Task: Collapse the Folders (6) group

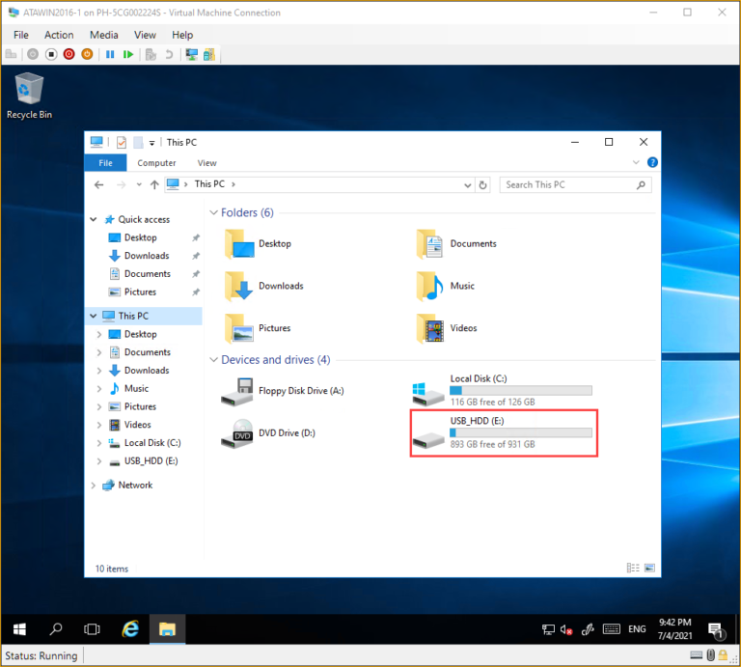Action: [x=214, y=212]
